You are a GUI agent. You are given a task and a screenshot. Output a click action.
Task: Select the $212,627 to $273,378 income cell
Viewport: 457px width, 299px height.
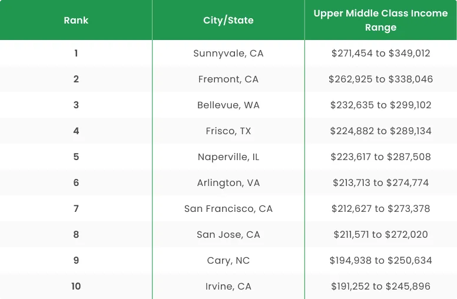(x=380, y=208)
